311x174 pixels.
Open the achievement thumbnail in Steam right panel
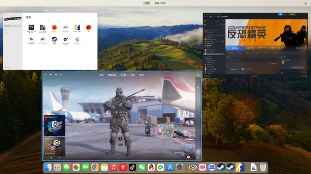(283, 62)
